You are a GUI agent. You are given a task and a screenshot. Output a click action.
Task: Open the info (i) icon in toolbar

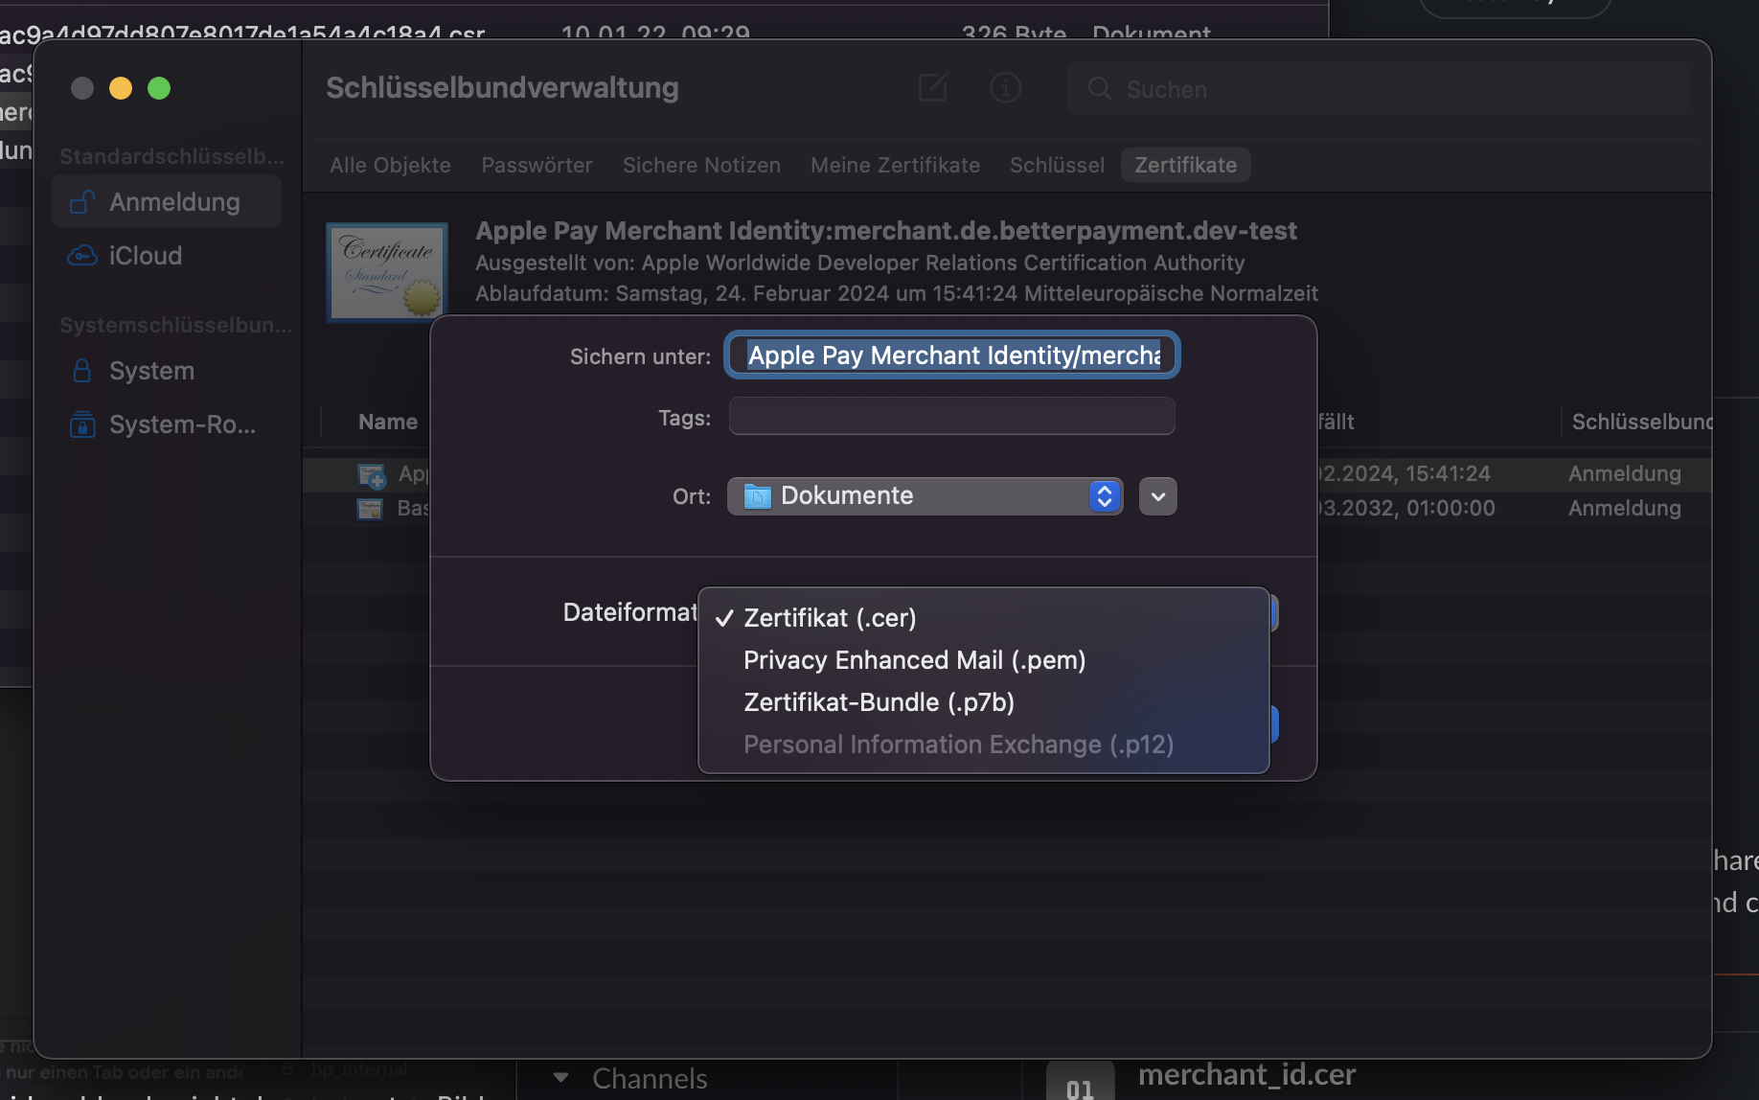click(x=1005, y=87)
